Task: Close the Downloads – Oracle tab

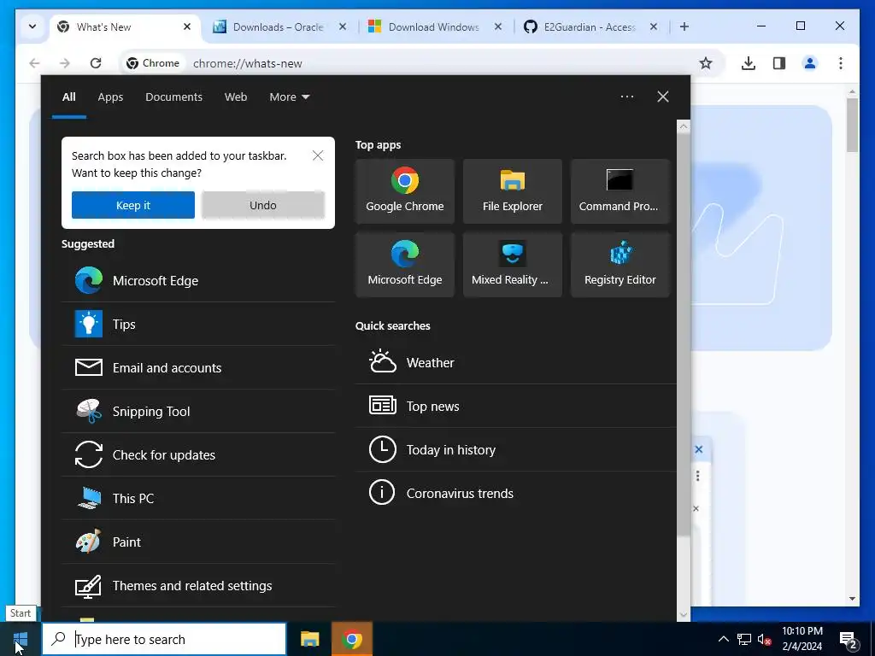Action: (x=343, y=26)
